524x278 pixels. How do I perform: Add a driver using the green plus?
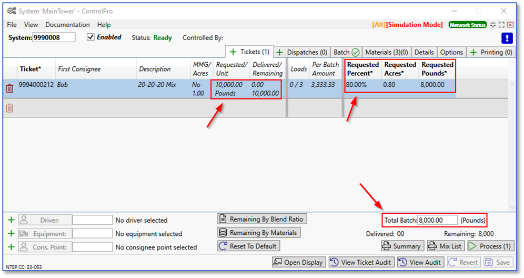[11, 220]
